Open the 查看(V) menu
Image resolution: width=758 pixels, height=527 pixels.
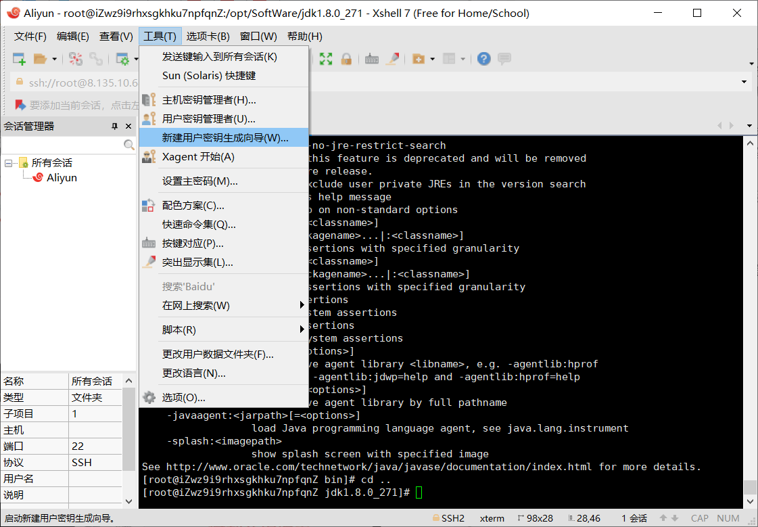coord(116,37)
